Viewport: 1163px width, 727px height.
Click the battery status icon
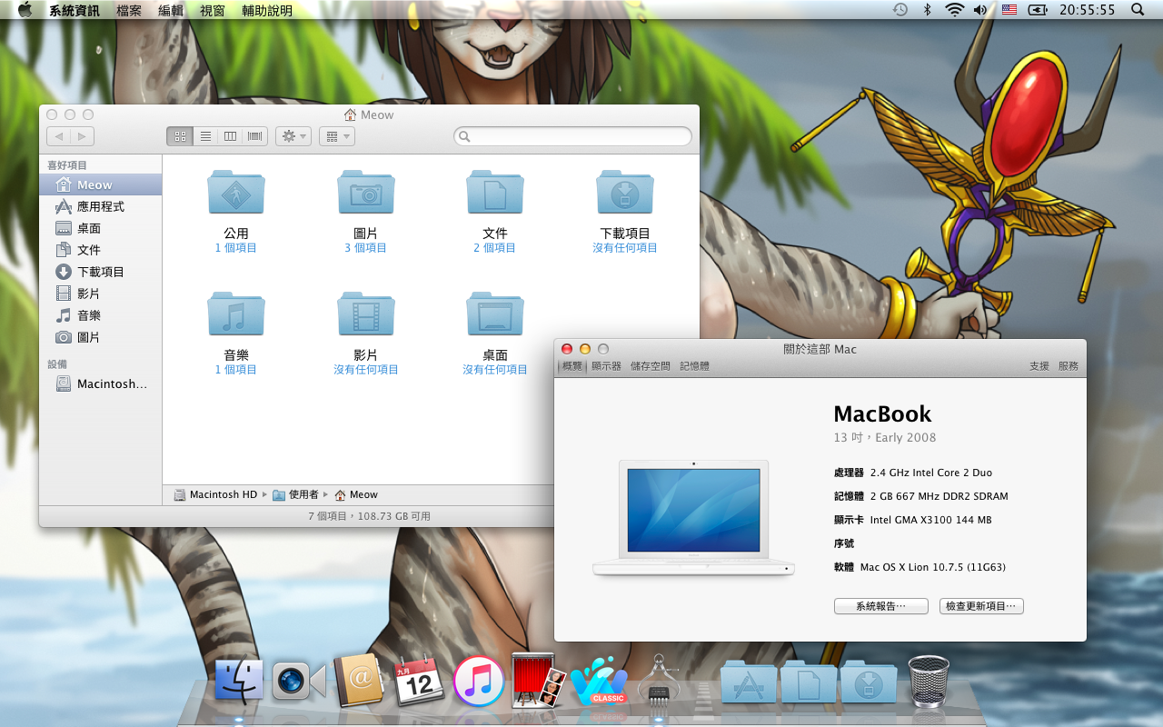pos(1038,10)
